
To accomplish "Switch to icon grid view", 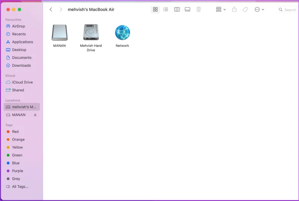I will pyautogui.click(x=155, y=9).
